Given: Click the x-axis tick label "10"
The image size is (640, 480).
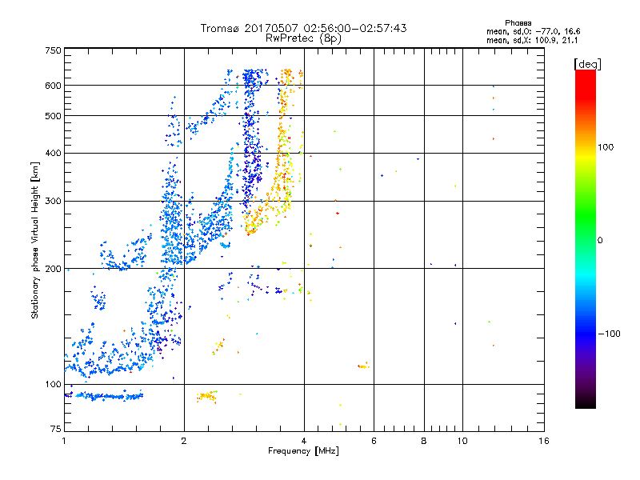Looking at the screenshot, I should (462, 441).
